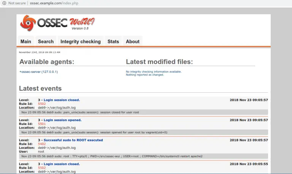Switch to Integrity checking tab
Viewport: 292px width, 174px height.
tap(80, 41)
